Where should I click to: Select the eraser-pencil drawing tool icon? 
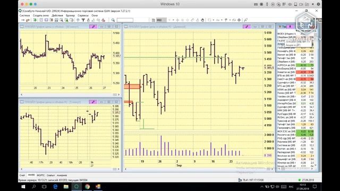click(x=192, y=20)
